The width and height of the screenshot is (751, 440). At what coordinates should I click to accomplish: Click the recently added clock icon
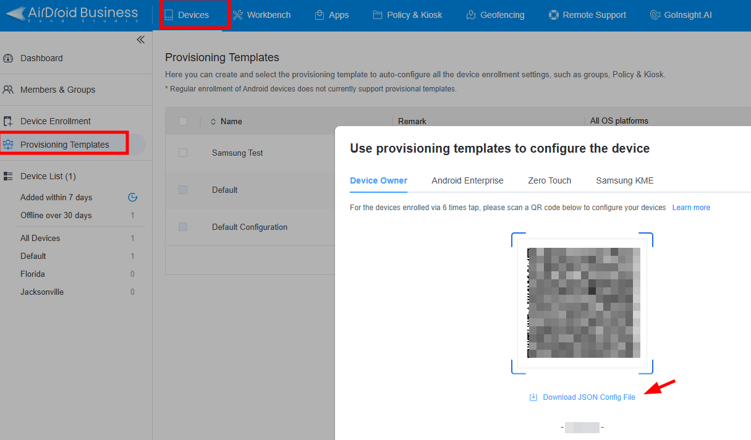132,198
